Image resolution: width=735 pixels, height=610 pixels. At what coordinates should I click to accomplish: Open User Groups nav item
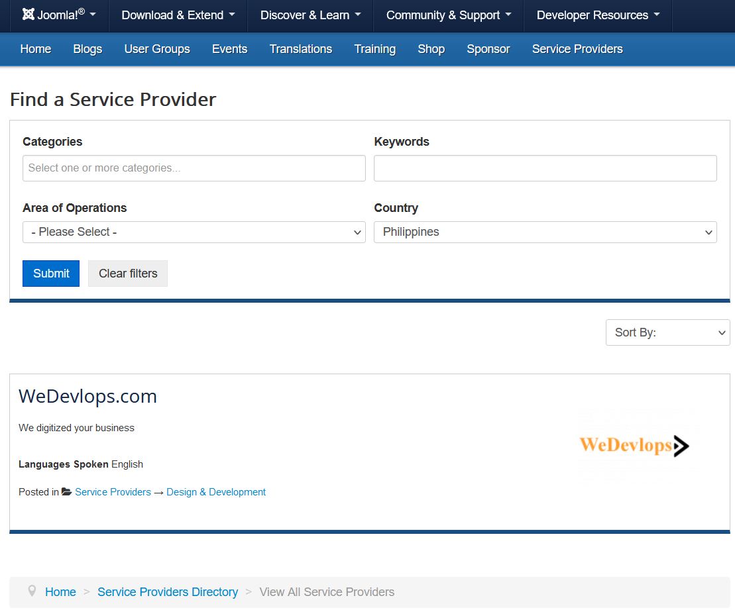coord(157,49)
